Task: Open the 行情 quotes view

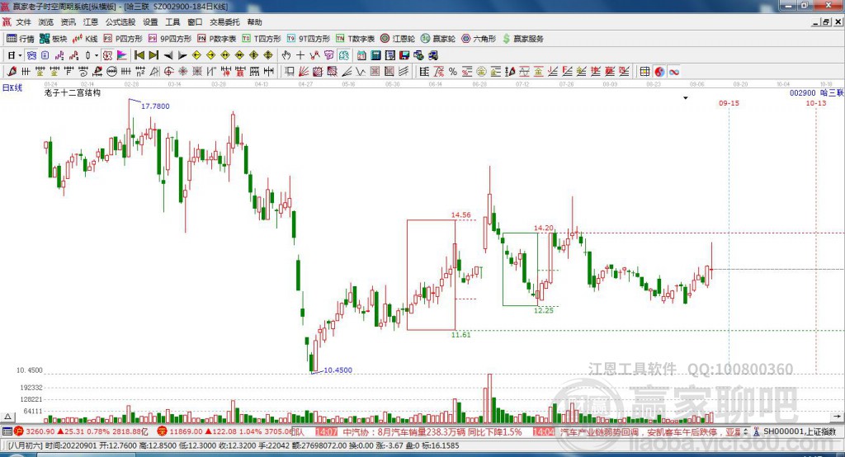Action: tap(21, 39)
